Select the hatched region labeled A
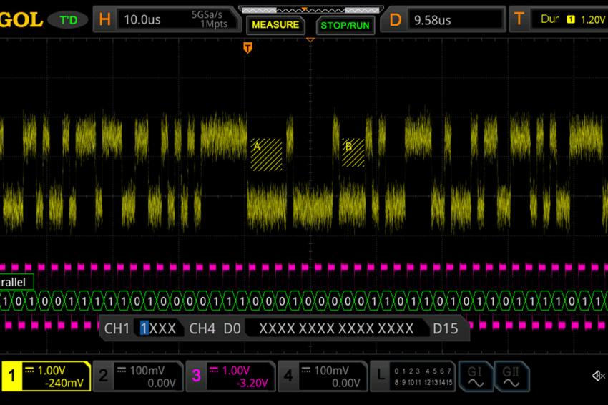This screenshot has height=405, width=608. point(266,155)
